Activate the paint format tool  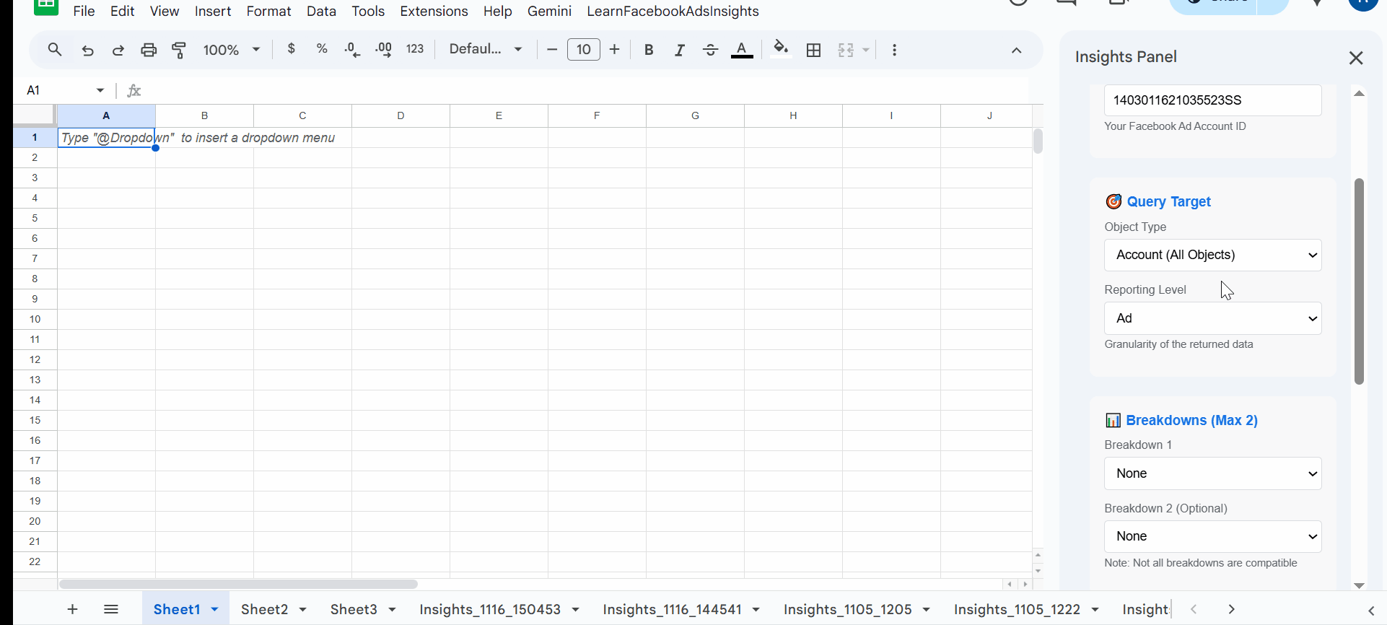(179, 50)
